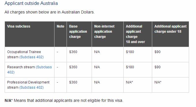The image size is (196, 107).
Task: Click the Applicant outside Australia heading
Action: point(31,3)
